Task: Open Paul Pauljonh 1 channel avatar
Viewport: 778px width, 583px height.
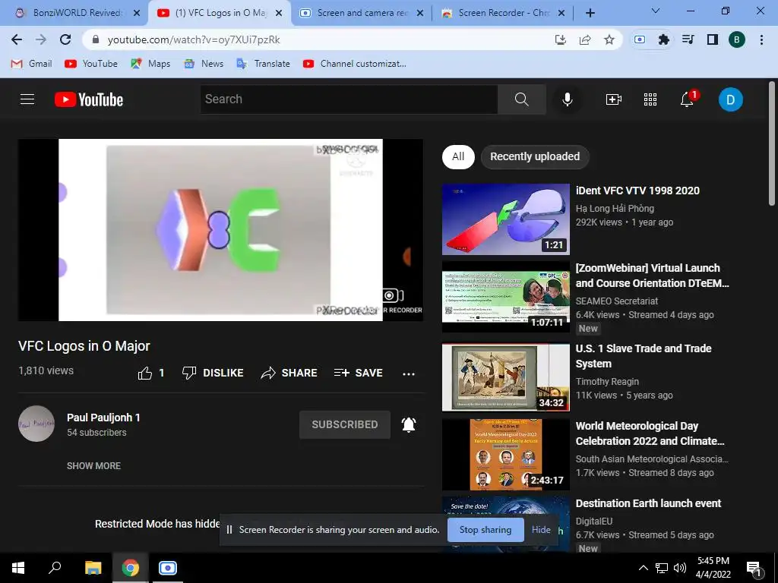Action: click(36, 424)
